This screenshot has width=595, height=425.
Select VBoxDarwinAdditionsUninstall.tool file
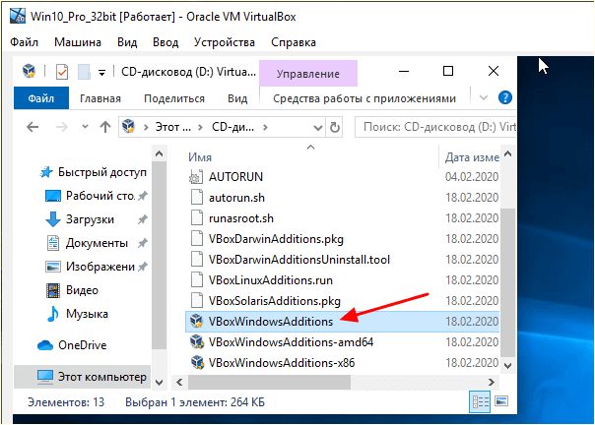[299, 260]
